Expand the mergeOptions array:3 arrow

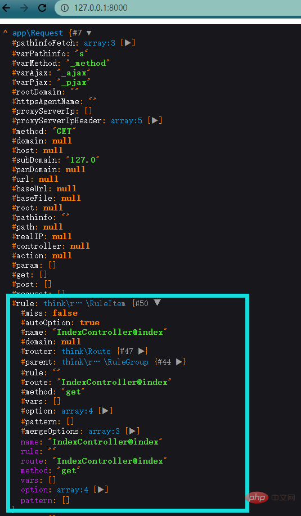[132, 431]
